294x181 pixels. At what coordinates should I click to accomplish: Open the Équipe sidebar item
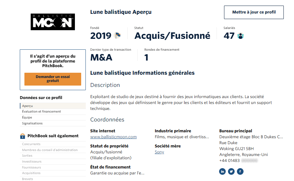[27, 117]
